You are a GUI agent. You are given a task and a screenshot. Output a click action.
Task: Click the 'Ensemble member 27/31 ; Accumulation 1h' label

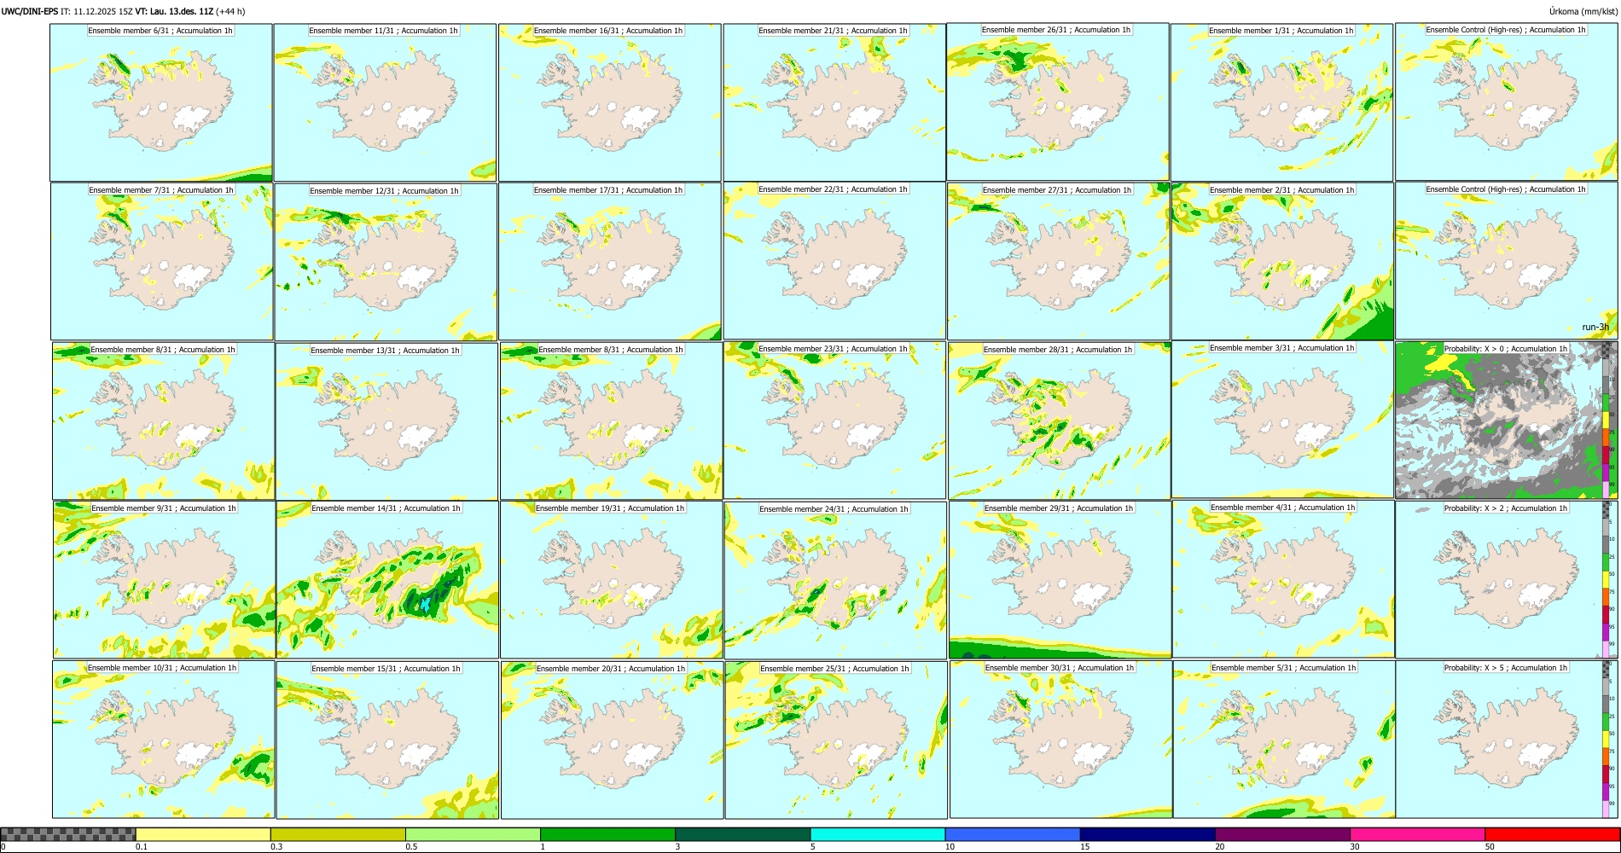pos(1057,190)
